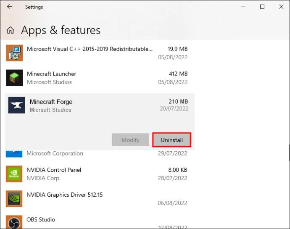Click the 412 MB size value
This screenshot has height=229, width=290.
pyautogui.click(x=178, y=74)
